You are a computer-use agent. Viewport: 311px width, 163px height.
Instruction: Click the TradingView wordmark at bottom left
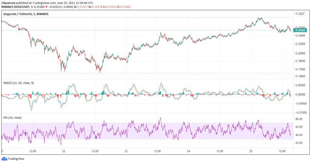click(16, 158)
